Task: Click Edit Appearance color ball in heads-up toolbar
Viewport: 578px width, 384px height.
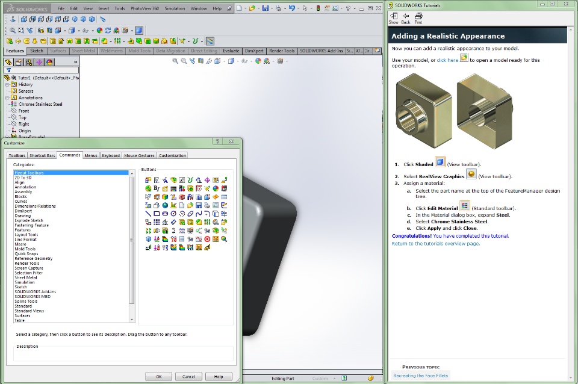Action: (x=258, y=61)
